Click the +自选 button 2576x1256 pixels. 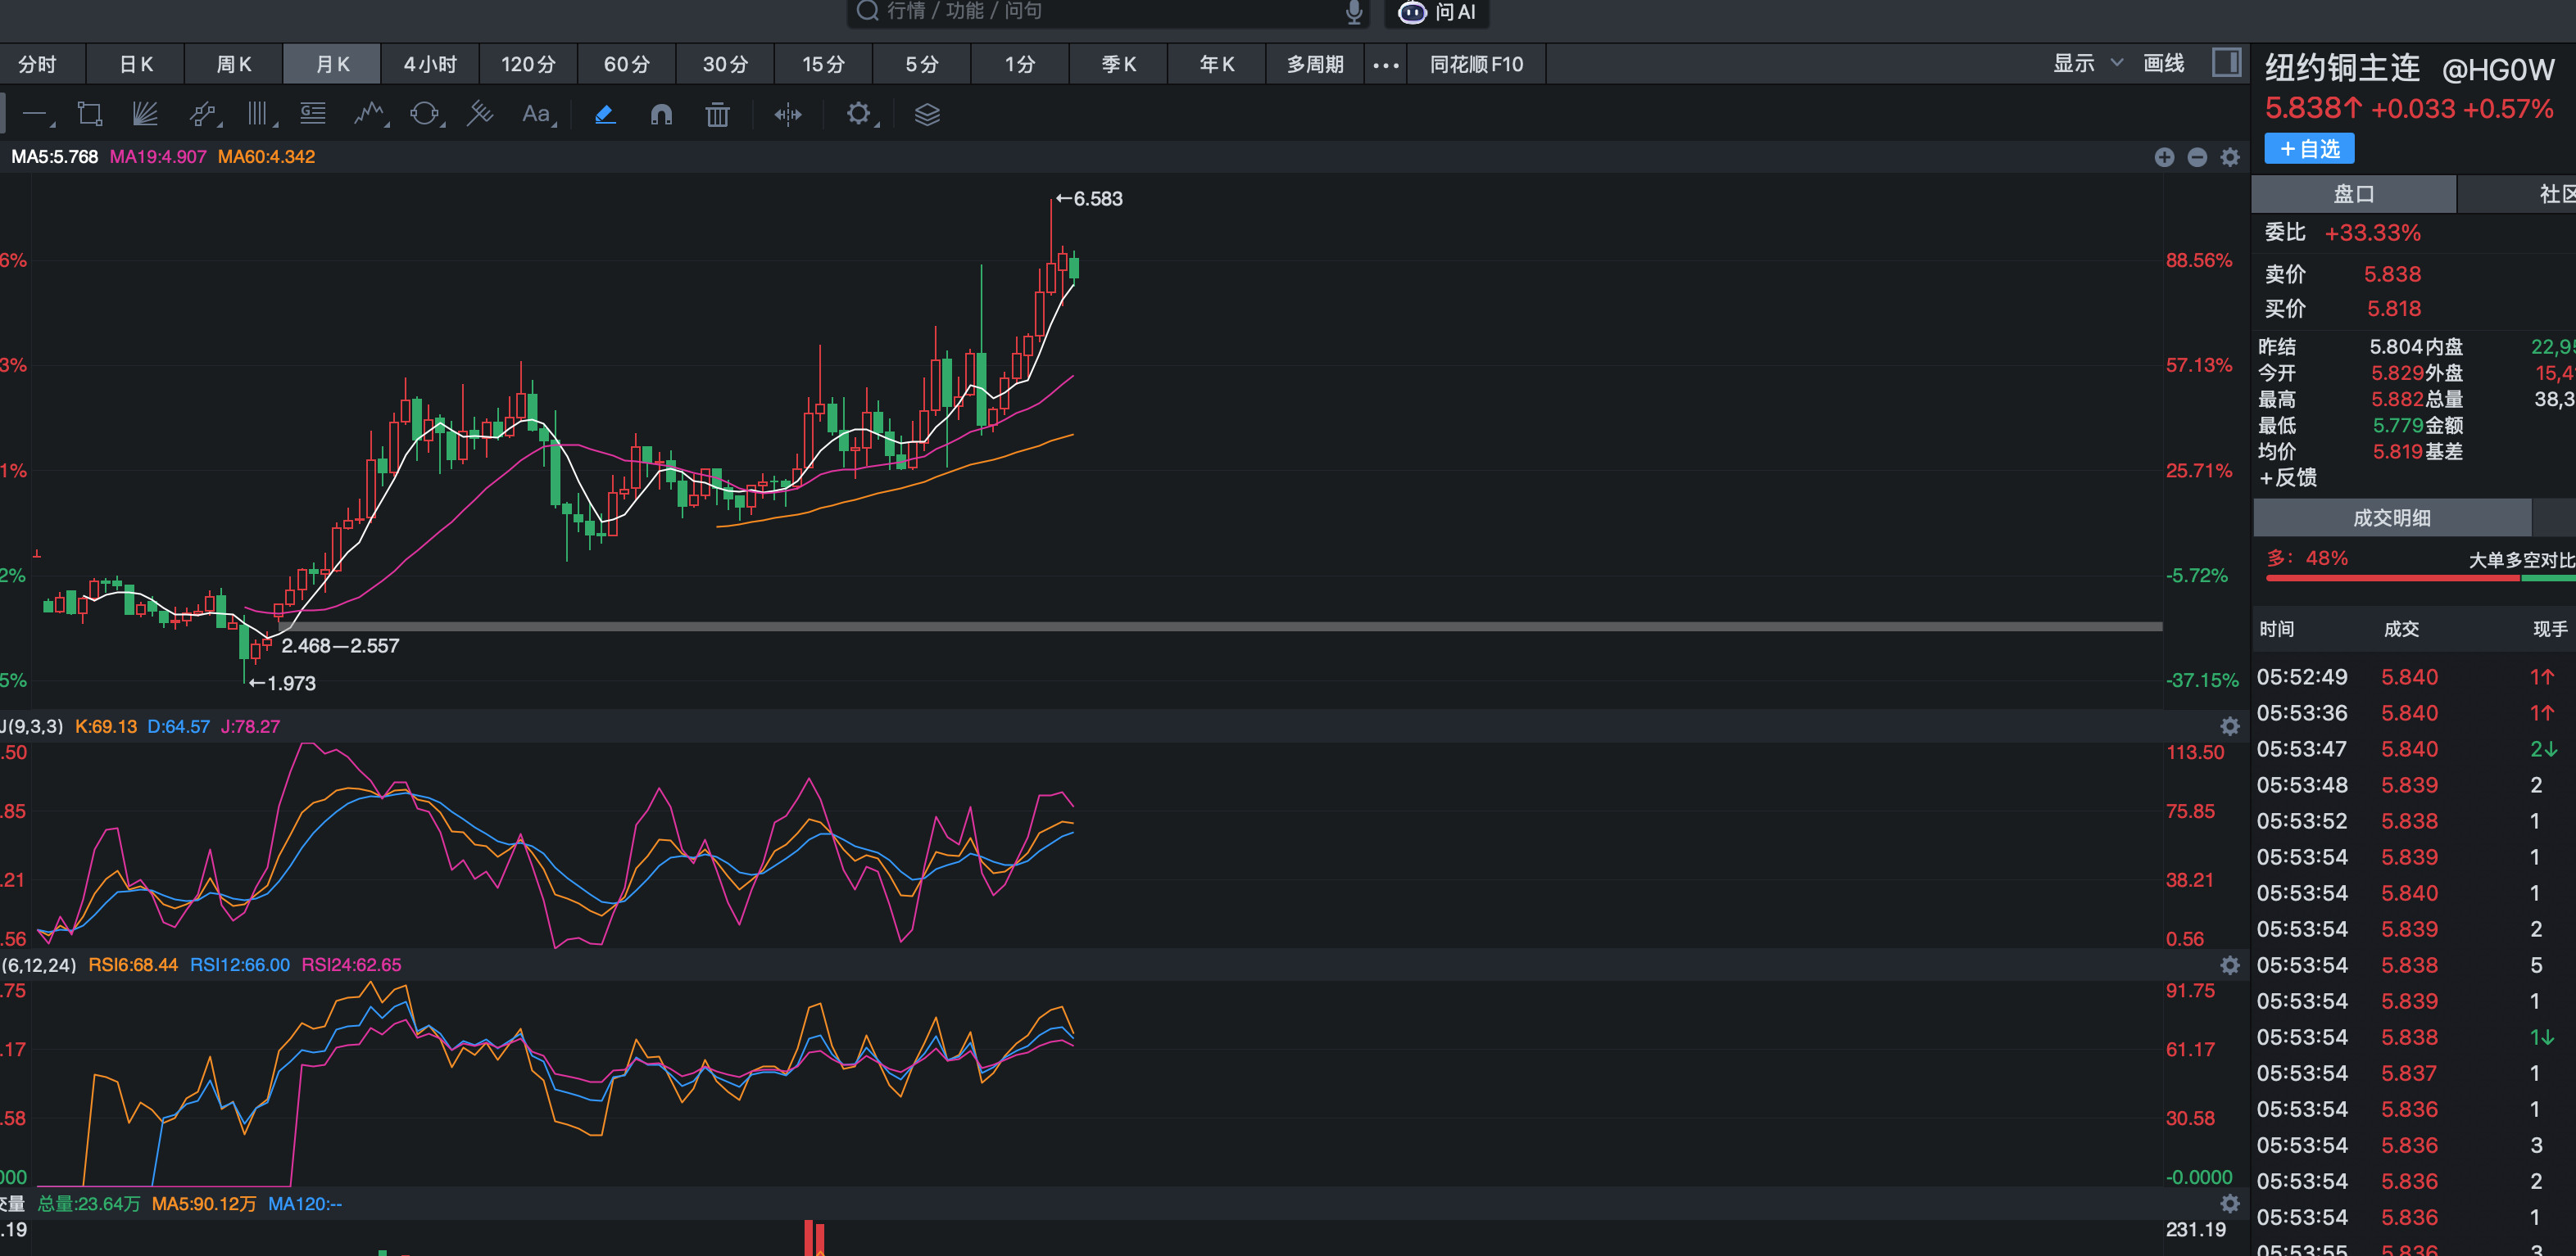pyautogui.click(x=2308, y=149)
